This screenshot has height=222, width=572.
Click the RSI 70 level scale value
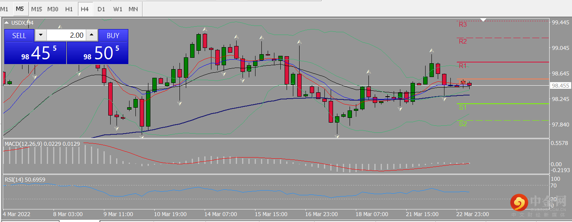[x=554, y=185]
